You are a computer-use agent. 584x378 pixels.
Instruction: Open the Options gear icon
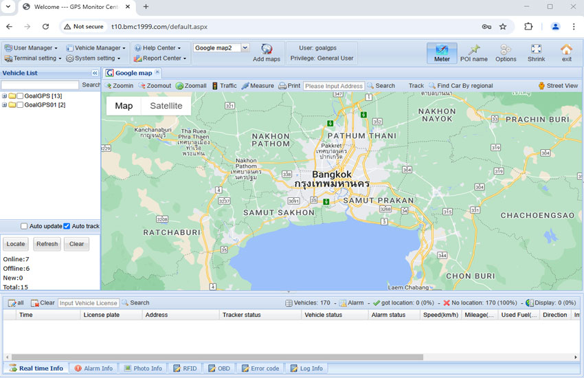(x=506, y=49)
